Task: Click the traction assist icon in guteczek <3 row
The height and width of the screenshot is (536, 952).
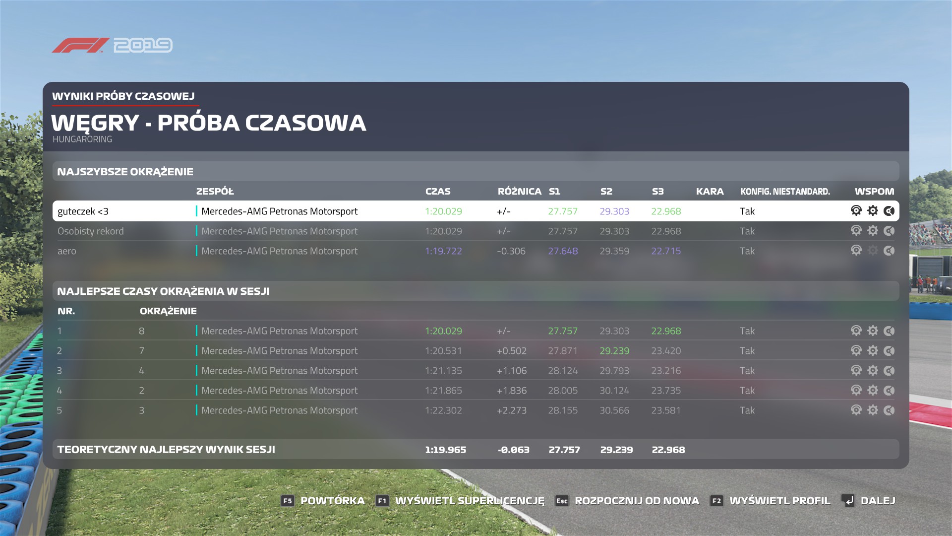Action: (x=856, y=211)
